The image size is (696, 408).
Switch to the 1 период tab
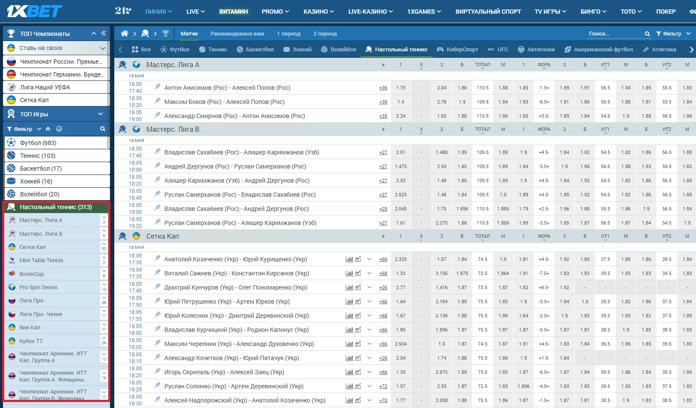(x=289, y=34)
